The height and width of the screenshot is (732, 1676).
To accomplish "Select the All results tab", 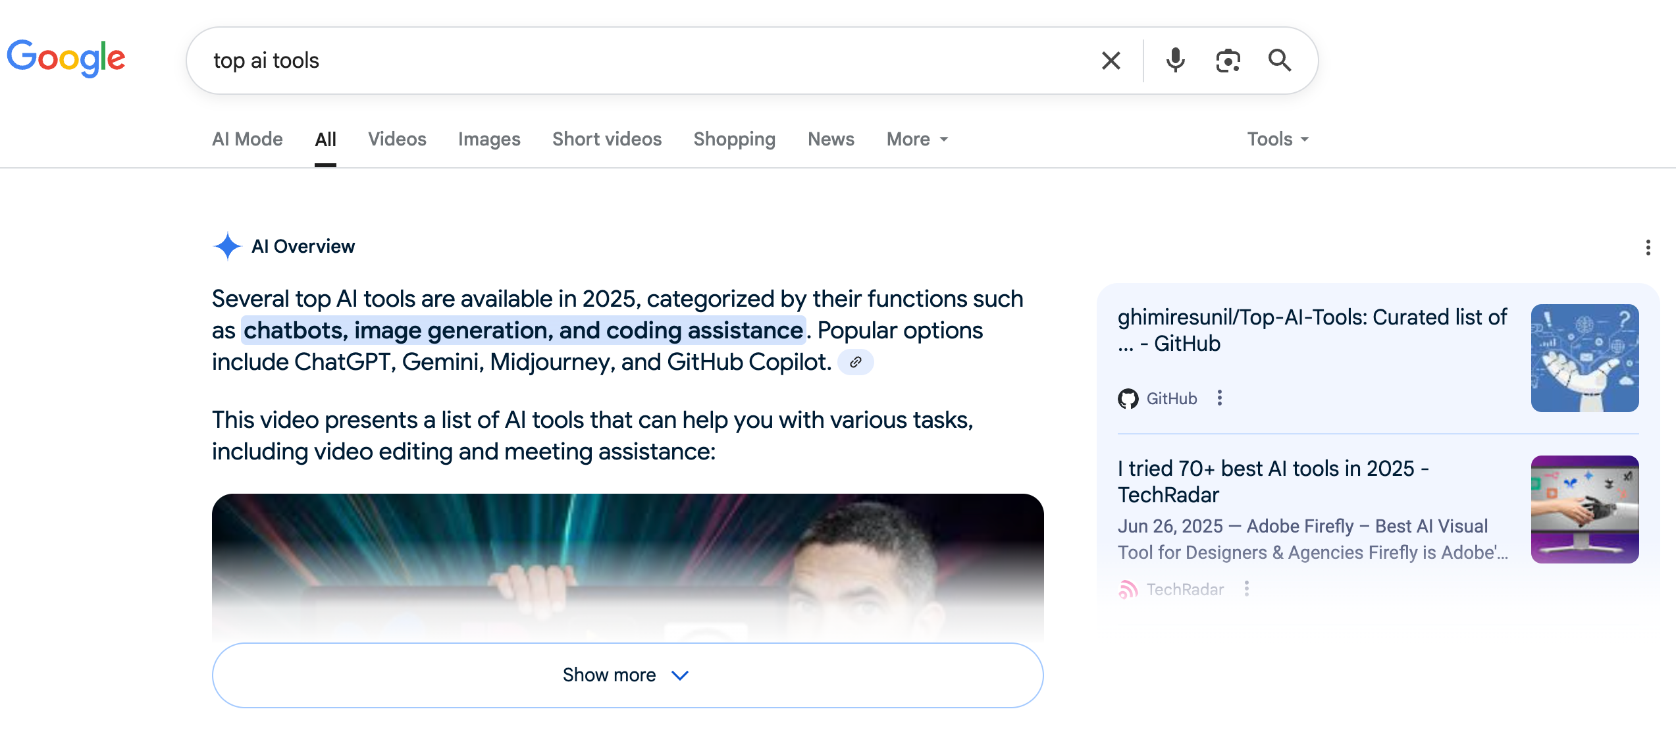I will click(x=325, y=140).
